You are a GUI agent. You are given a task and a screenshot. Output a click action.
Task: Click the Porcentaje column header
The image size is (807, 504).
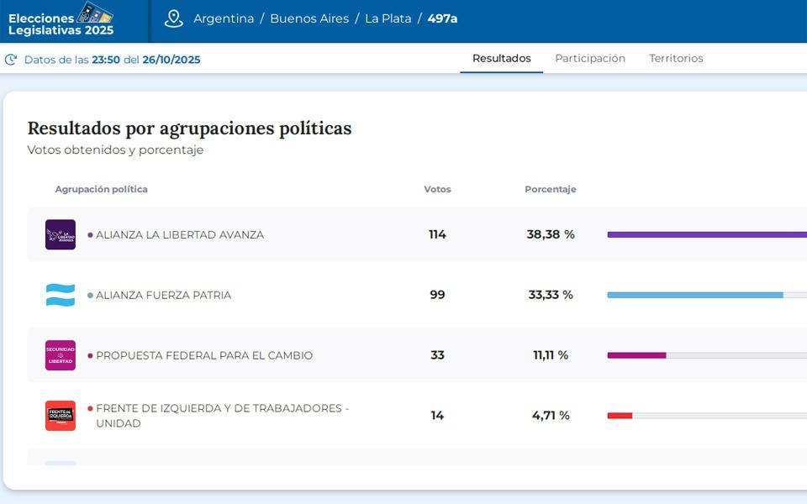tap(550, 189)
